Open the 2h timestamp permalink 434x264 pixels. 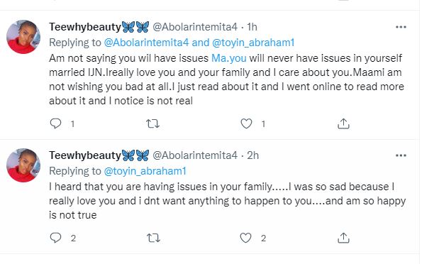click(x=252, y=155)
